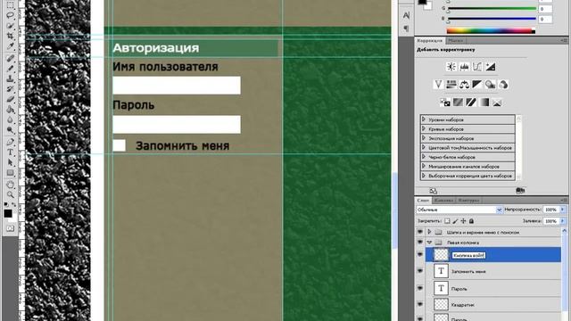Pick a color from the spectrum ramp
The height and width of the screenshot is (321, 571).
(491, 31)
